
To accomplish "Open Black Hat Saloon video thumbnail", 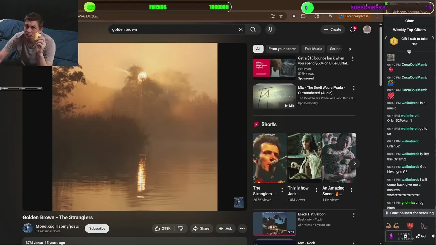I will tap(275, 224).
